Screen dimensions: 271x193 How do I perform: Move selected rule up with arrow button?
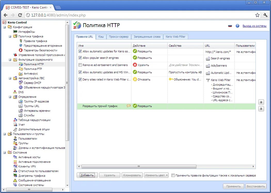(261, 102)
